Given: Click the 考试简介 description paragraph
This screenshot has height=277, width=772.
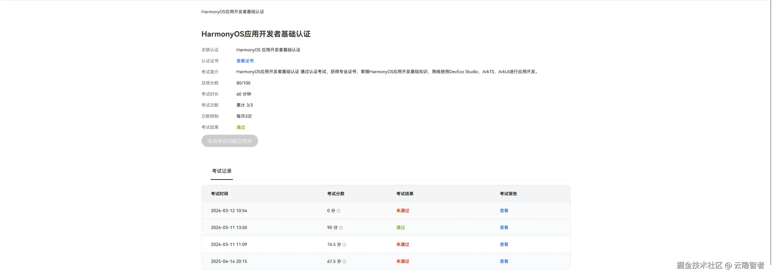Looking at the screenshot, I should pyautogui.click(x=388, y=72).
